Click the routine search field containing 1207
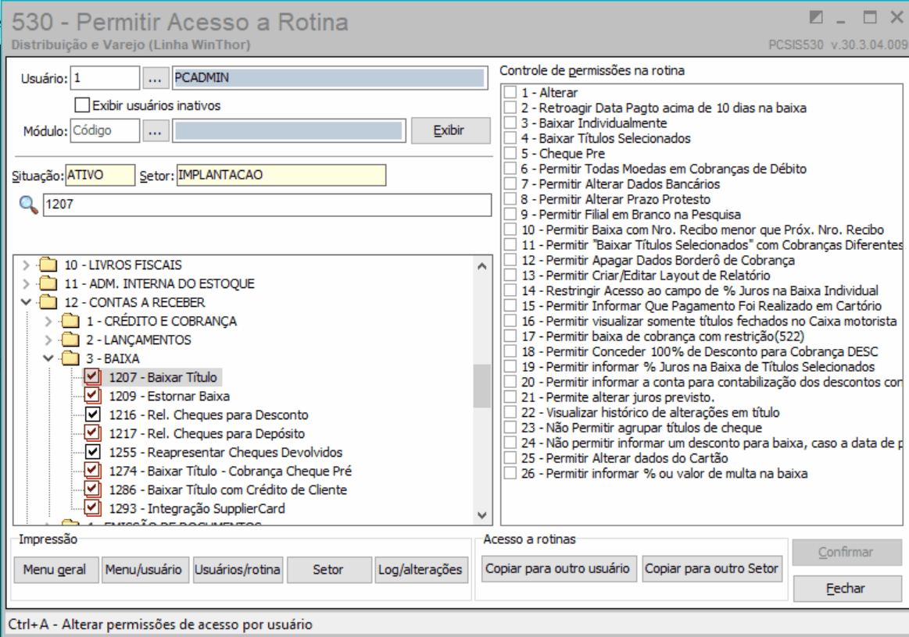 (x=267, y=205)
